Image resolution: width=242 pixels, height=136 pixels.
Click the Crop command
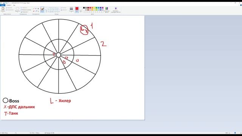point(24,8)
